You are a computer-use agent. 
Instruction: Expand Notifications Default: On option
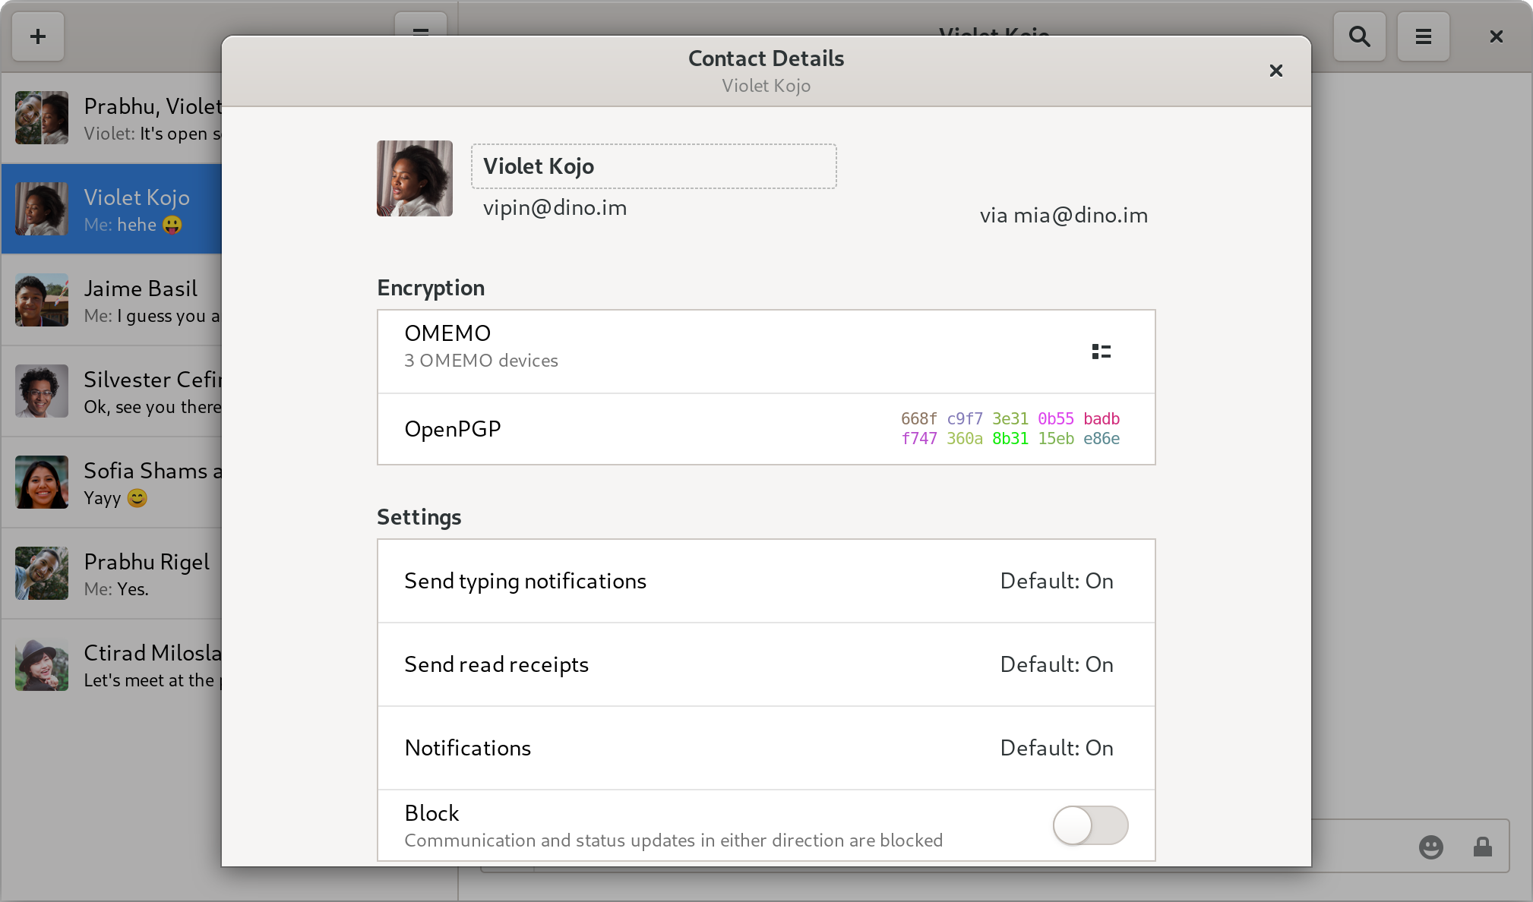1056,748
